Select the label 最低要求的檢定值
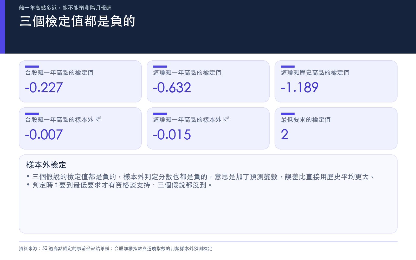Viewport: 416px width, 260px height. [306, 120]
